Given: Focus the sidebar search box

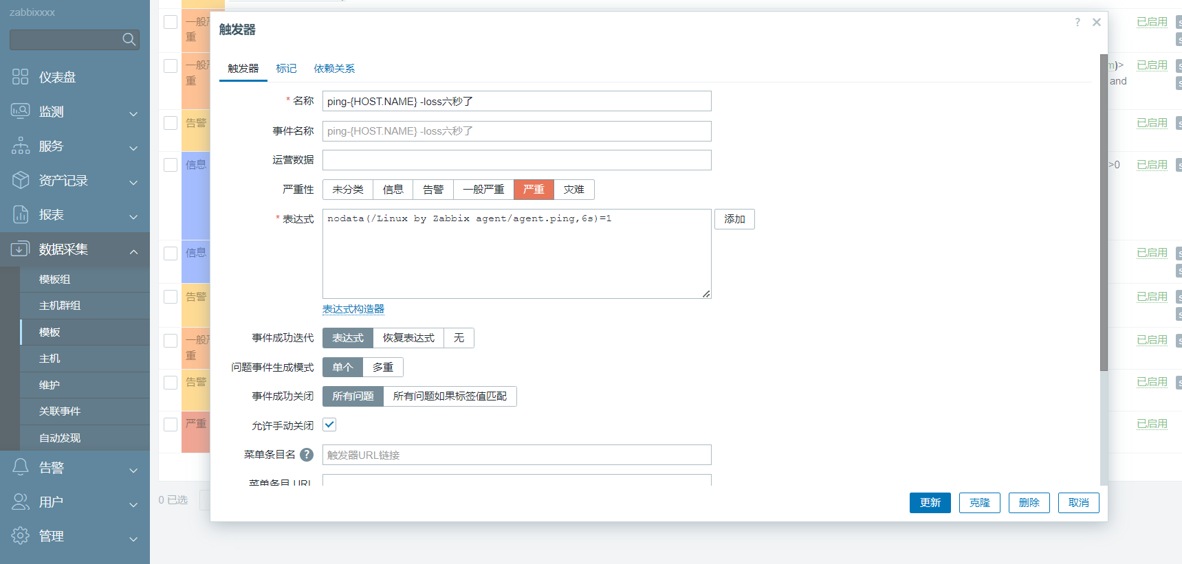Looking at the screenshot, I should [74, 40].
